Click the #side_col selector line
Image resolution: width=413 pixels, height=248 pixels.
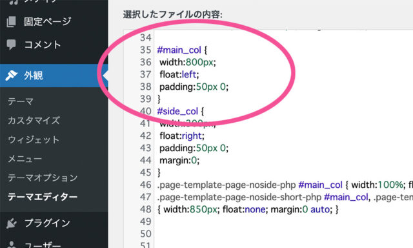click(x=181, y=111)
